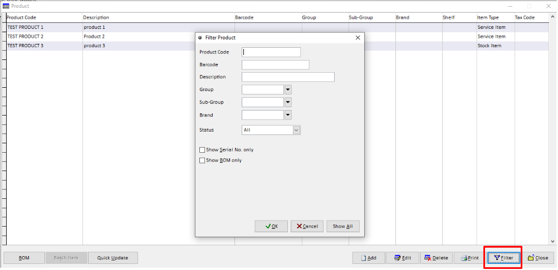Click the Show All button

pyautogui.click(x=342, y=226)
